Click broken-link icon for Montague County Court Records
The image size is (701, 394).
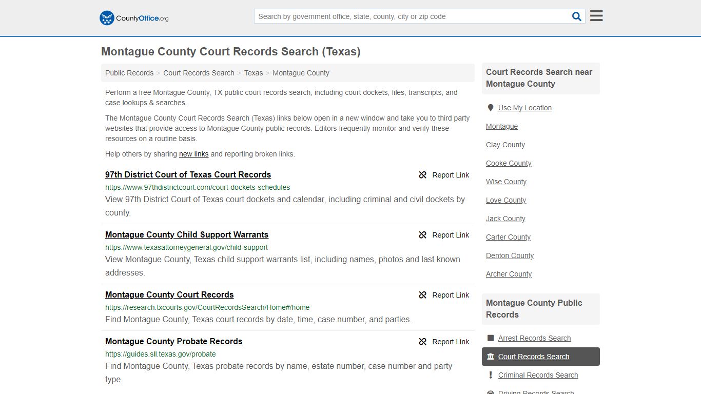(x=423, y=295)
